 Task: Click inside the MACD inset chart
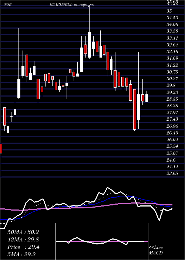click(x=102, y=241)
